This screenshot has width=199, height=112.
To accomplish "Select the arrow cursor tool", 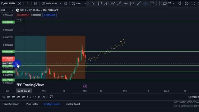I will click(x=93, y=3).
